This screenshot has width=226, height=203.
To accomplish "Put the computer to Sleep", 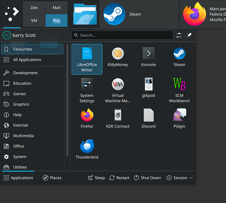I will (x=96, y=178).
